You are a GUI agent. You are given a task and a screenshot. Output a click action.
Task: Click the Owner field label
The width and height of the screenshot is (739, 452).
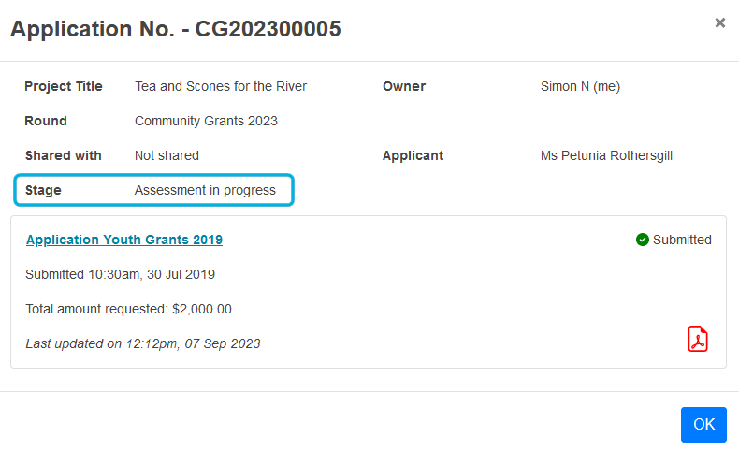[404, 86]
